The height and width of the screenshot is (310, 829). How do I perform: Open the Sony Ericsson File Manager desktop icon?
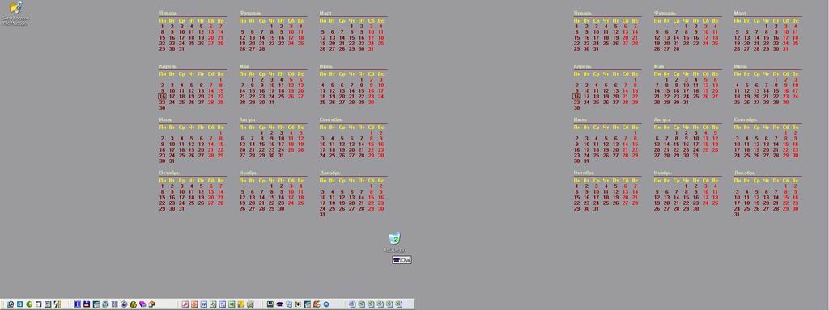pyautogui.click(x=15, y=13)
